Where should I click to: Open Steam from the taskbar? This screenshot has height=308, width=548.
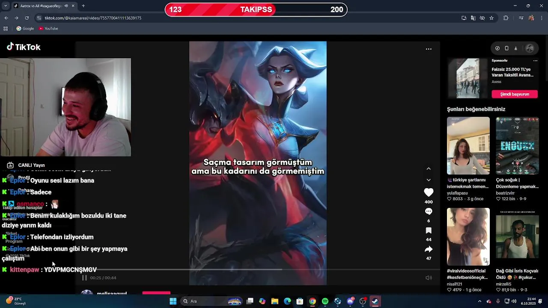coord(375,301)
